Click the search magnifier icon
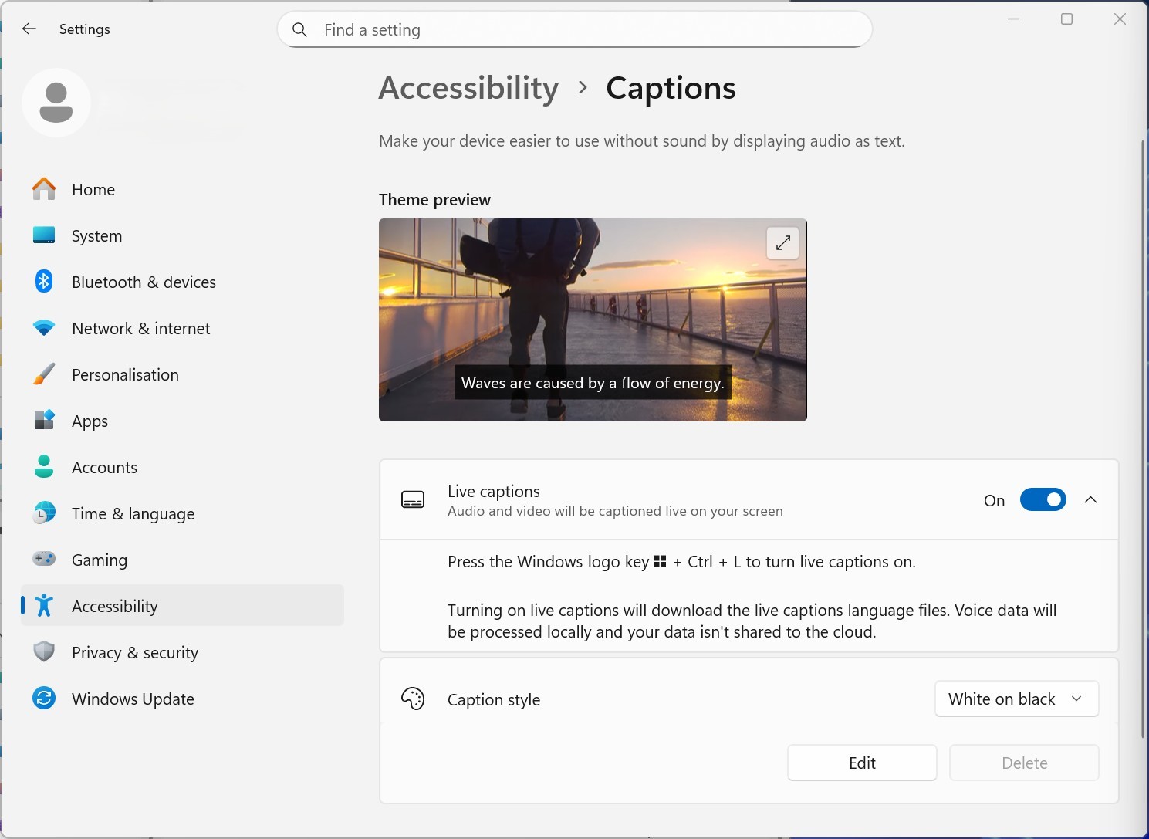Image resolution: width=1149 pixels, height=839 pixels. pyautogui.click(x=300, y=30)
